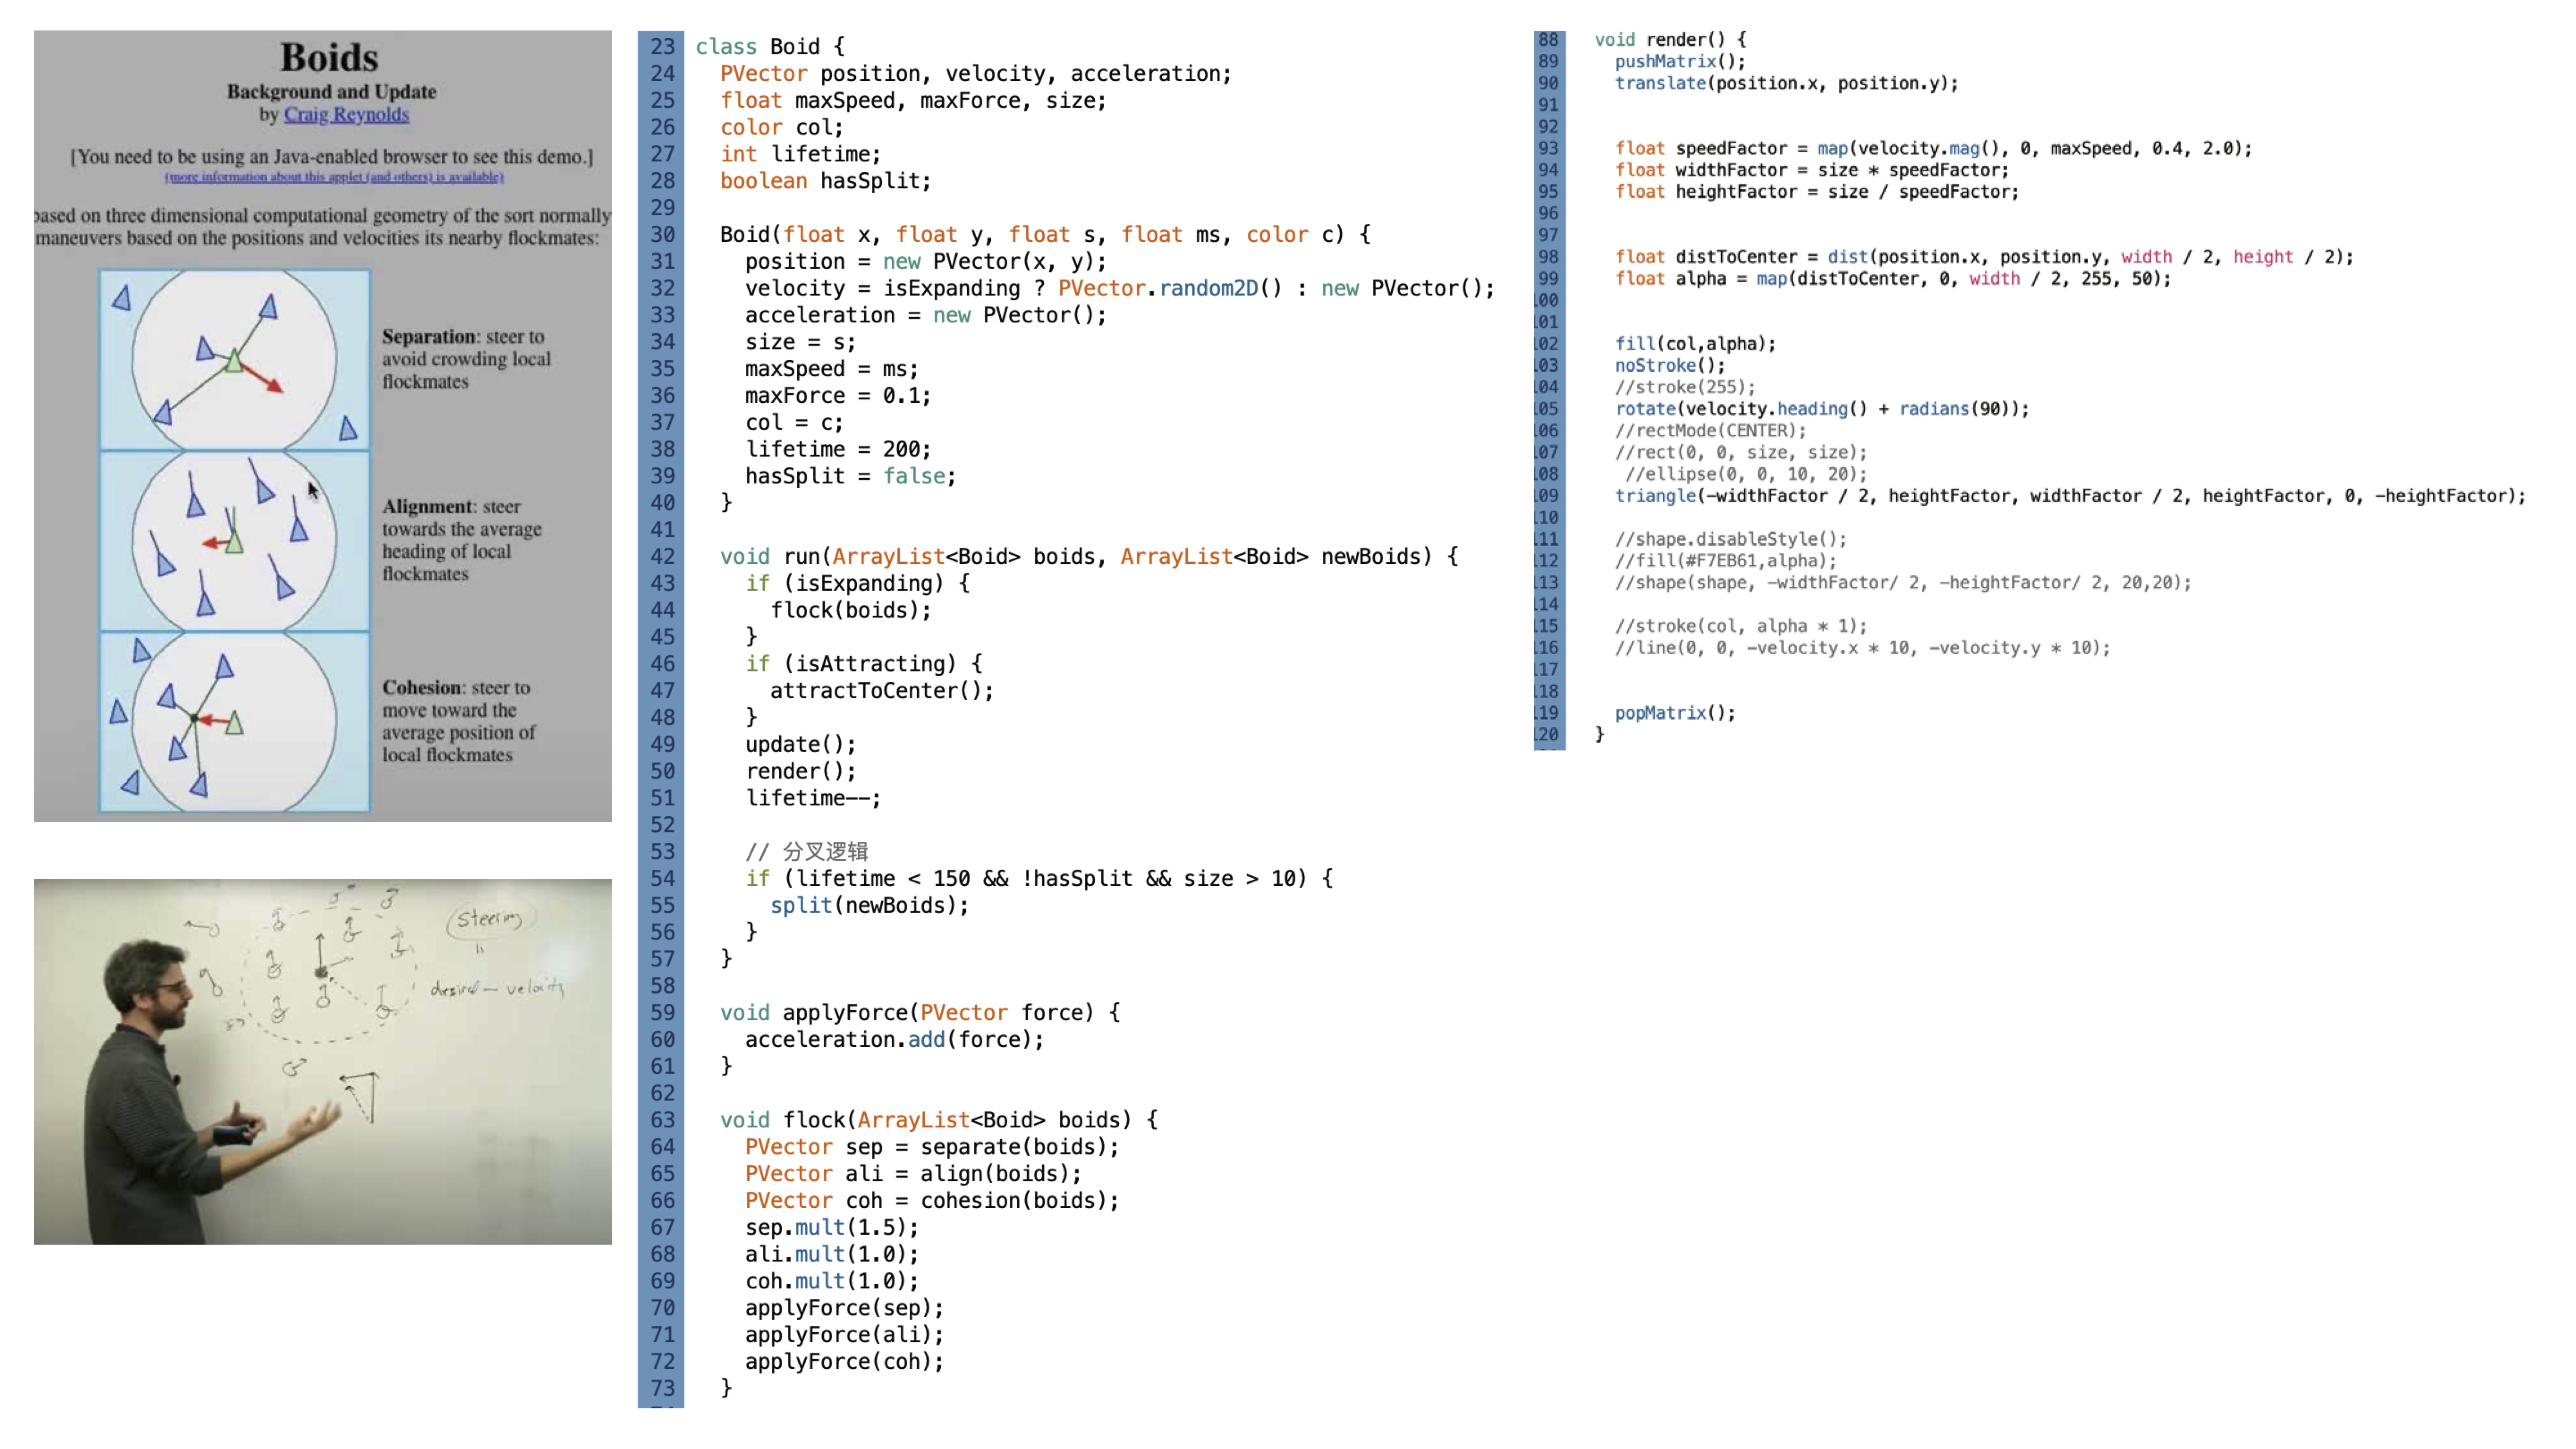Click the 'noStroke();' code line
2576x1449 pixels.
pos(1670,366)
